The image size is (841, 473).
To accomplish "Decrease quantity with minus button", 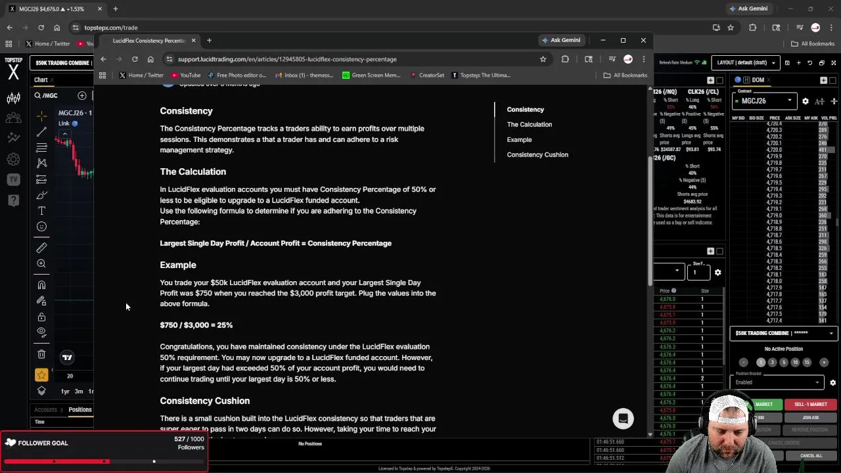I will point(744,363).
